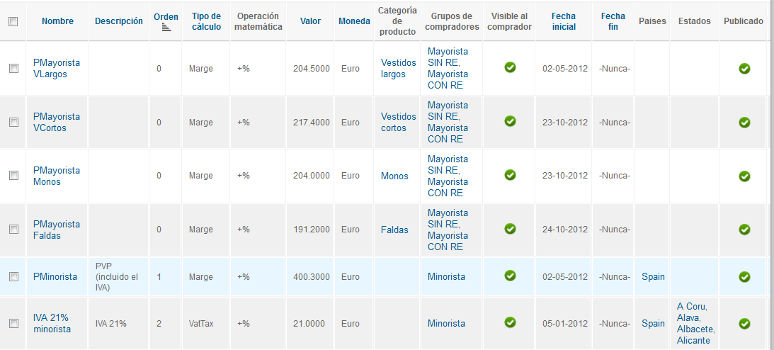
Task: Click the Minorista group in PMinorista row
Action: 446,277
